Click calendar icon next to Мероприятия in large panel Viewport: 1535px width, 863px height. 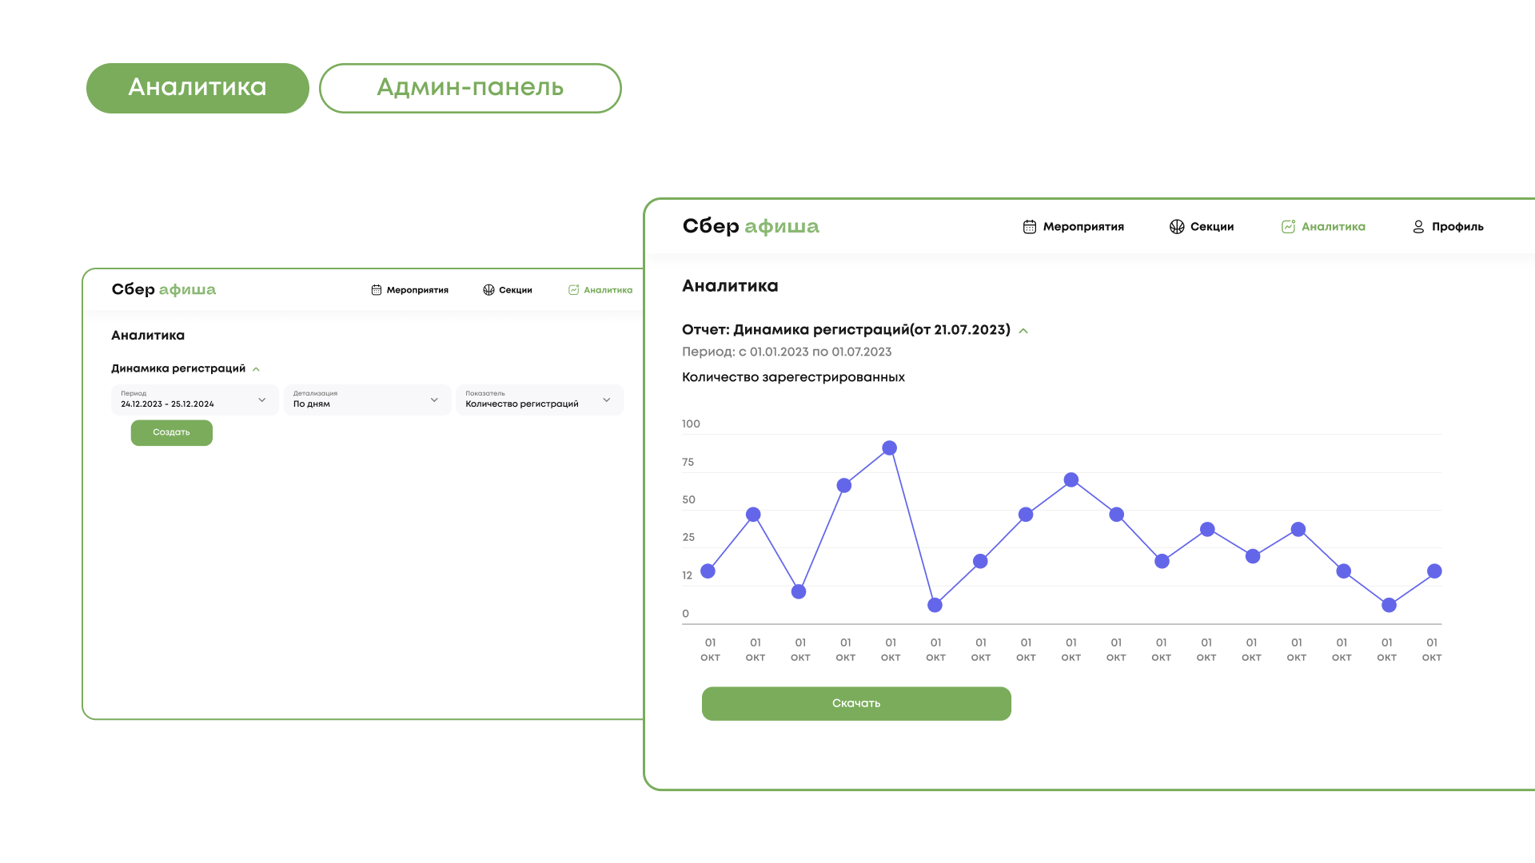pyautogui.click(x=1030, y=227)
